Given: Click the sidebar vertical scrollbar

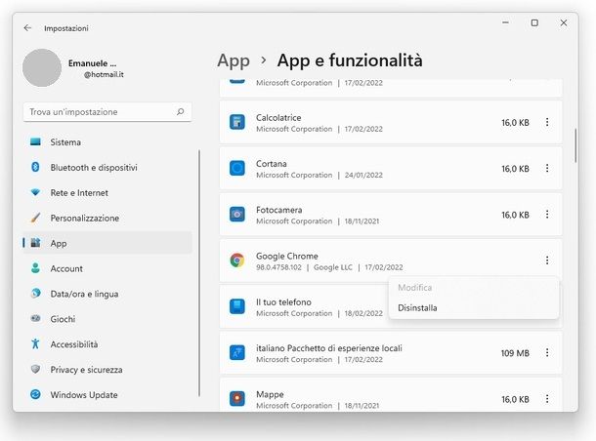Looking at the screenshot, I should 199,273.
